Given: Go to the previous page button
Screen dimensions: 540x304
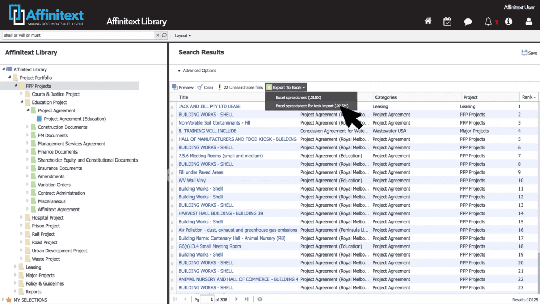Looking at the screenshot, I should point(185,299).
